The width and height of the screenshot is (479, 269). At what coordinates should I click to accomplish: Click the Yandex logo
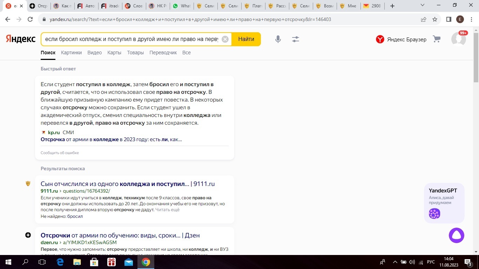[x=21, y=39]
